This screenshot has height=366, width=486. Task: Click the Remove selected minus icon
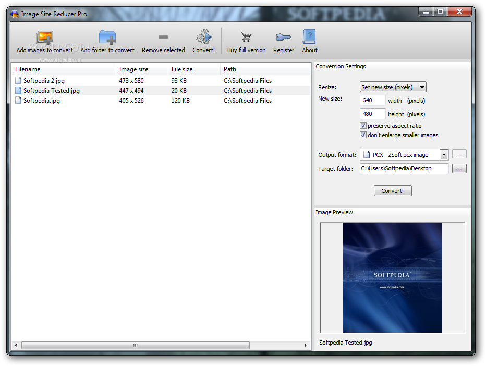163,37
